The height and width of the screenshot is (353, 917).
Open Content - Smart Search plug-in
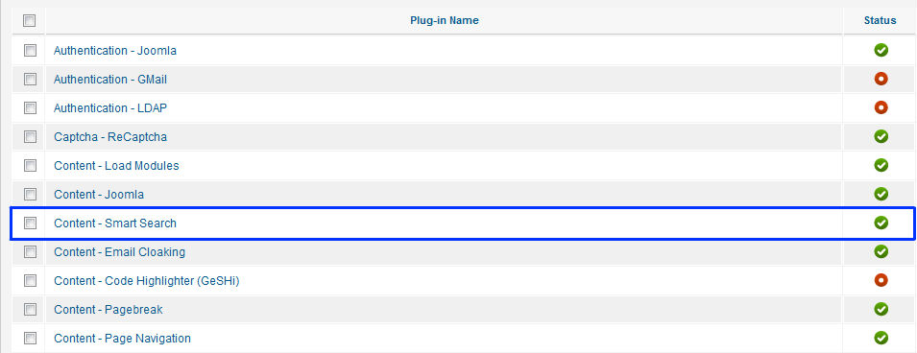point(115,224)
